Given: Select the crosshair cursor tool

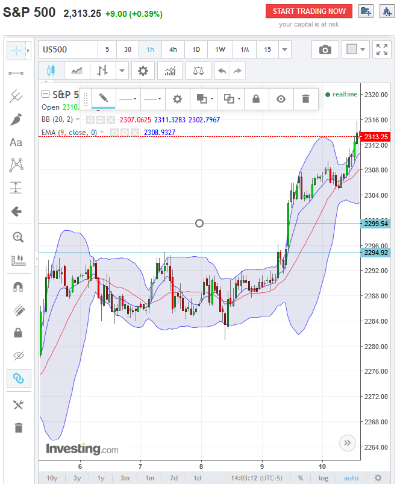Looking at the screenshot, I should pyautogui.click(x=16, y=50).
